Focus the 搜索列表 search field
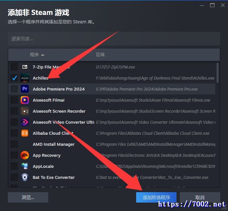Screen dimensions: 228x211 coord(114,39)
